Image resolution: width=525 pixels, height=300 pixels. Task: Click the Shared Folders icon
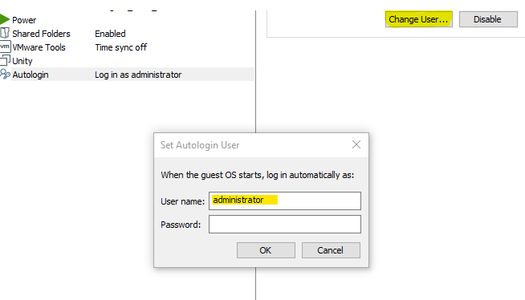click(5, 33)
